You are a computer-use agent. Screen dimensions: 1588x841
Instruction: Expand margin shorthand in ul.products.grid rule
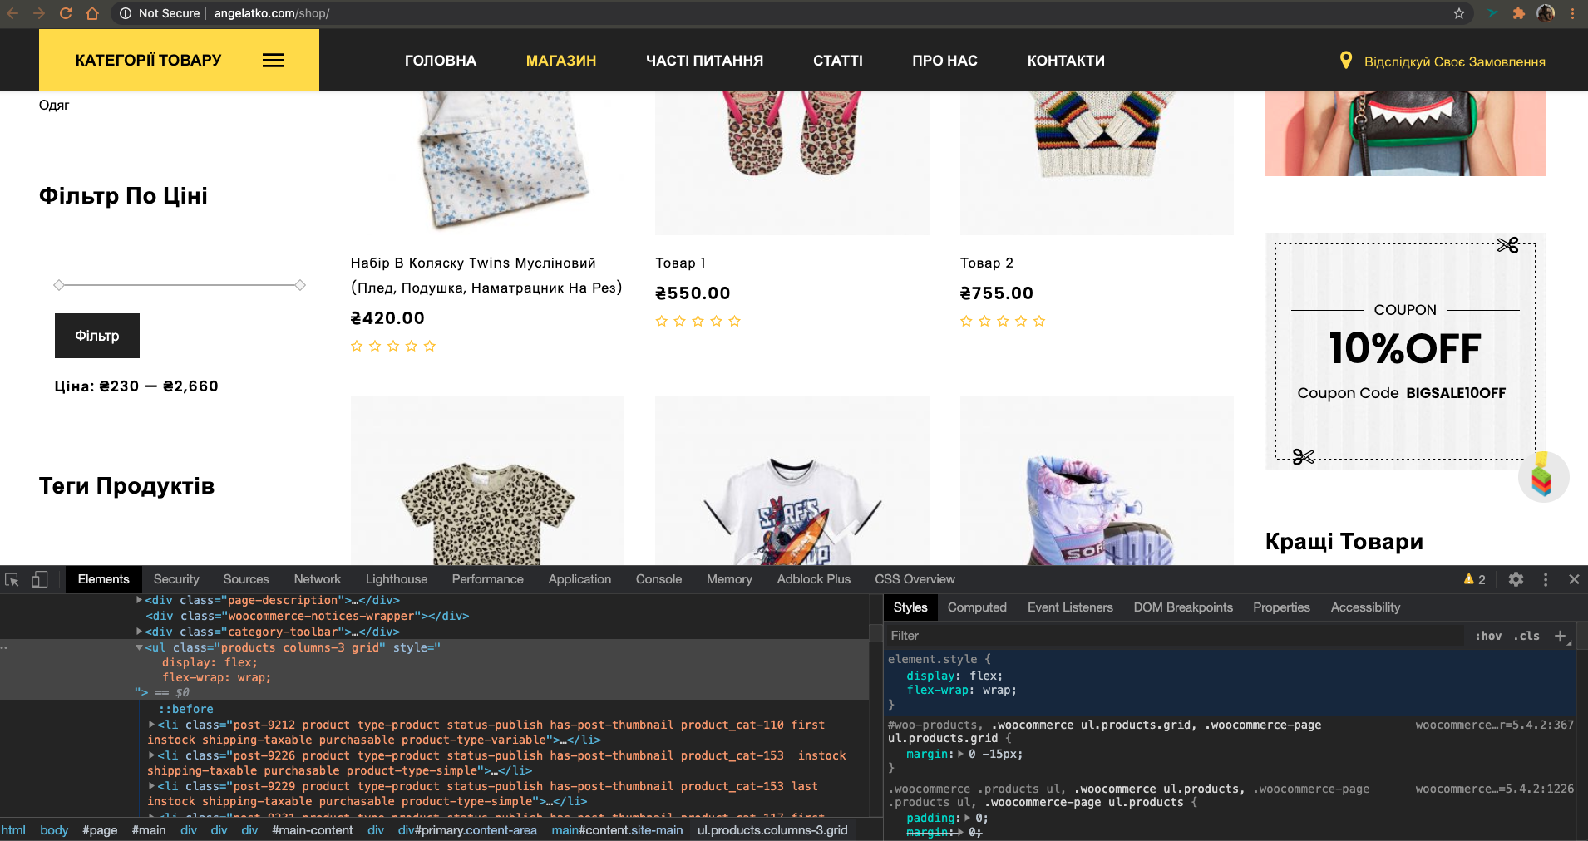coord(961,755)
